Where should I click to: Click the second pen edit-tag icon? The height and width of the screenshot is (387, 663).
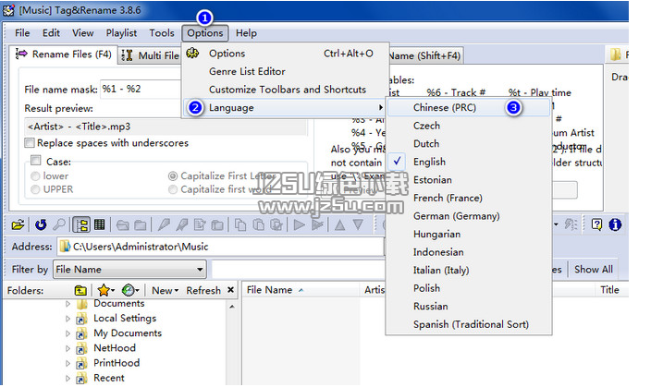[182, 224]
